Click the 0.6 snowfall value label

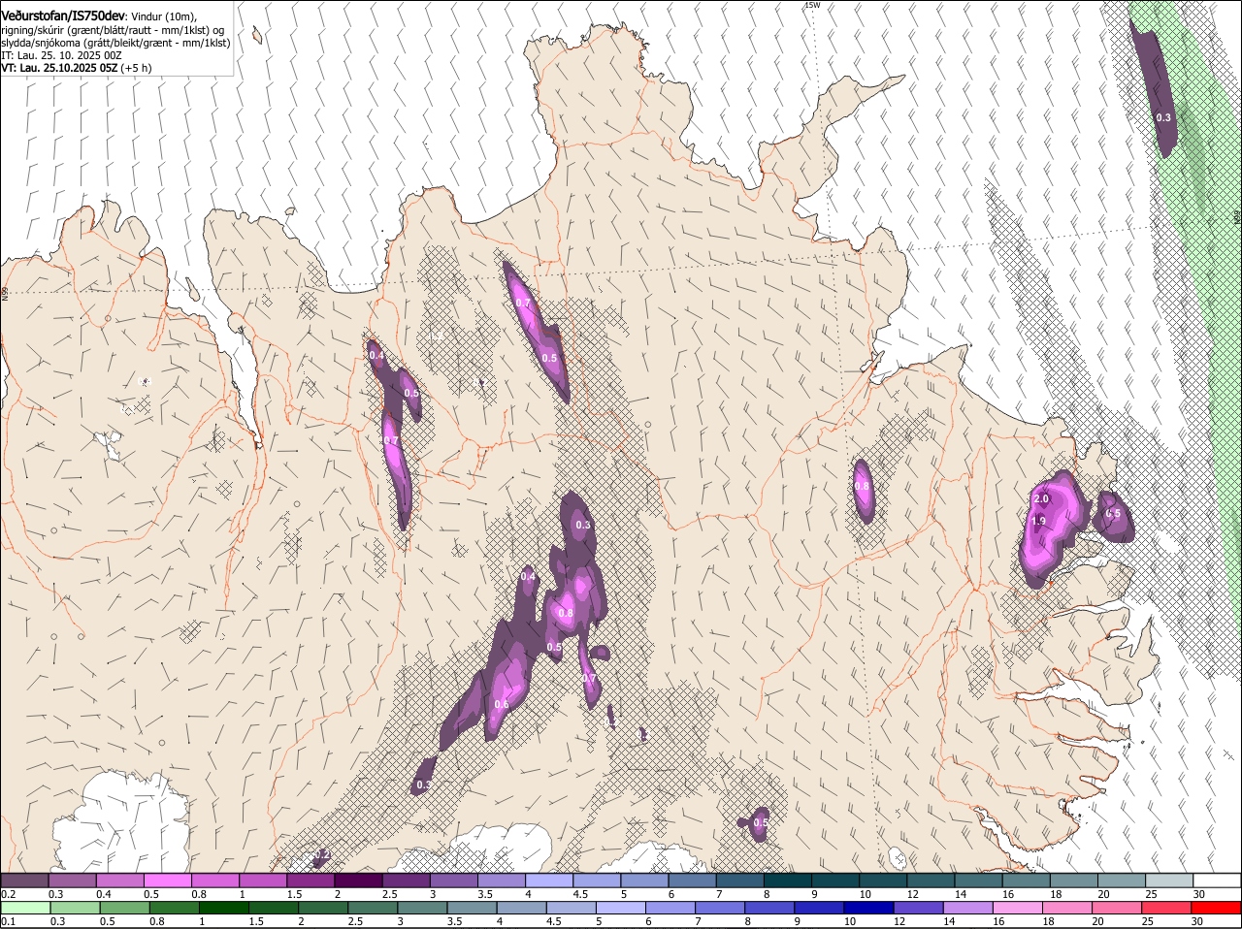tap(502, 704)
